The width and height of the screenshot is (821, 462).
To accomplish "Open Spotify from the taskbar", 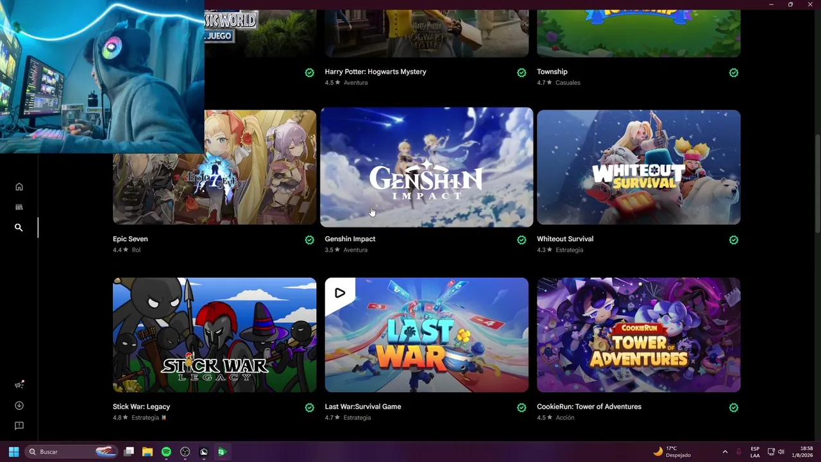I will pos(166,452).
